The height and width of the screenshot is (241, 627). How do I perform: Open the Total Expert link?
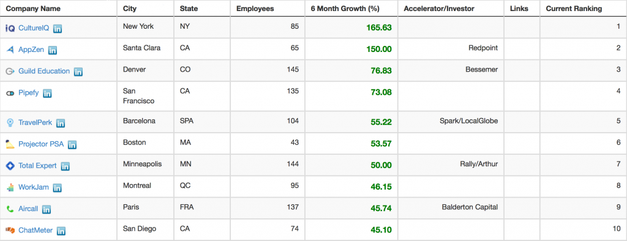(x=37, y=166)
